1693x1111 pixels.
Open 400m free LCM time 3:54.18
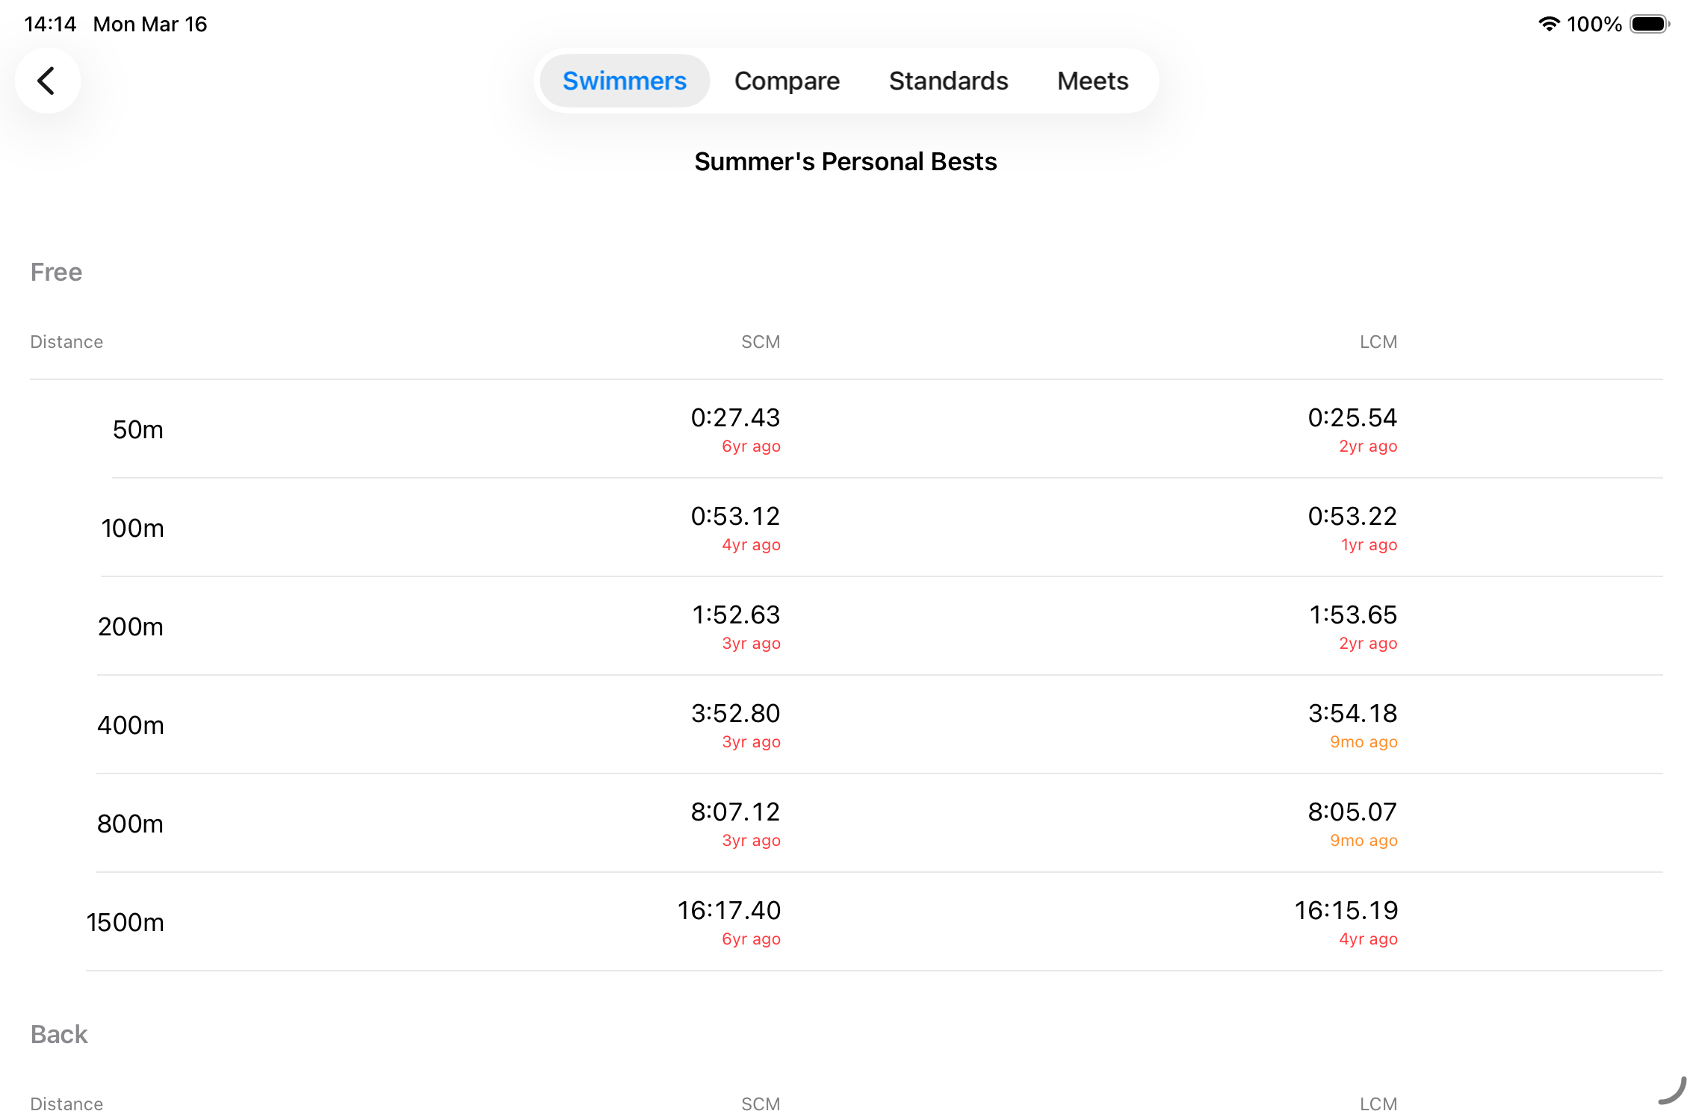(x=1352, y=714)
